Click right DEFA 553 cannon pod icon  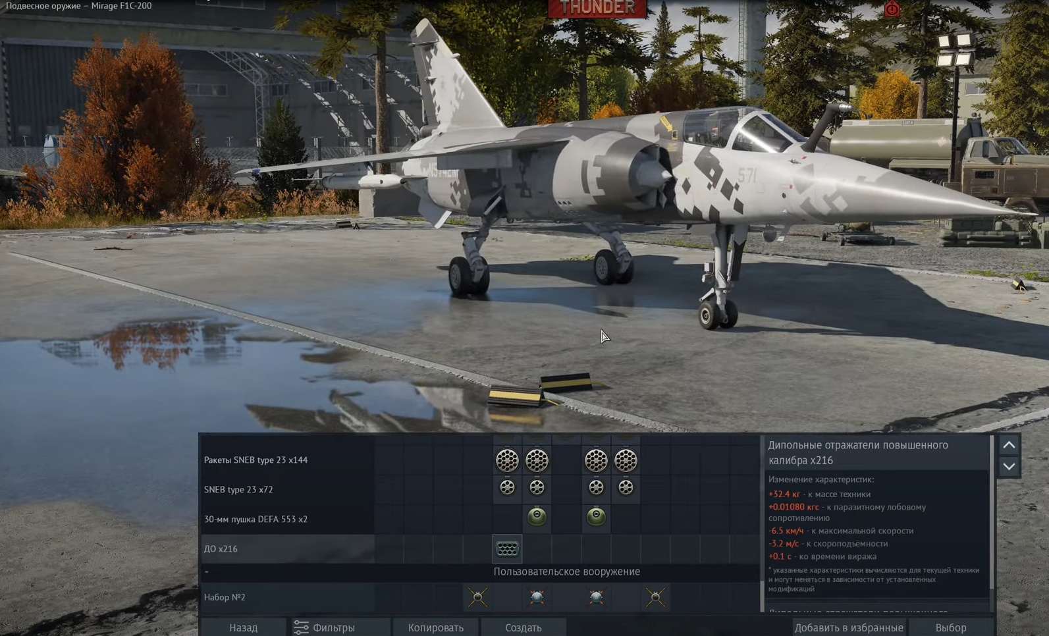pyautogui.click(x=596, y=517)
